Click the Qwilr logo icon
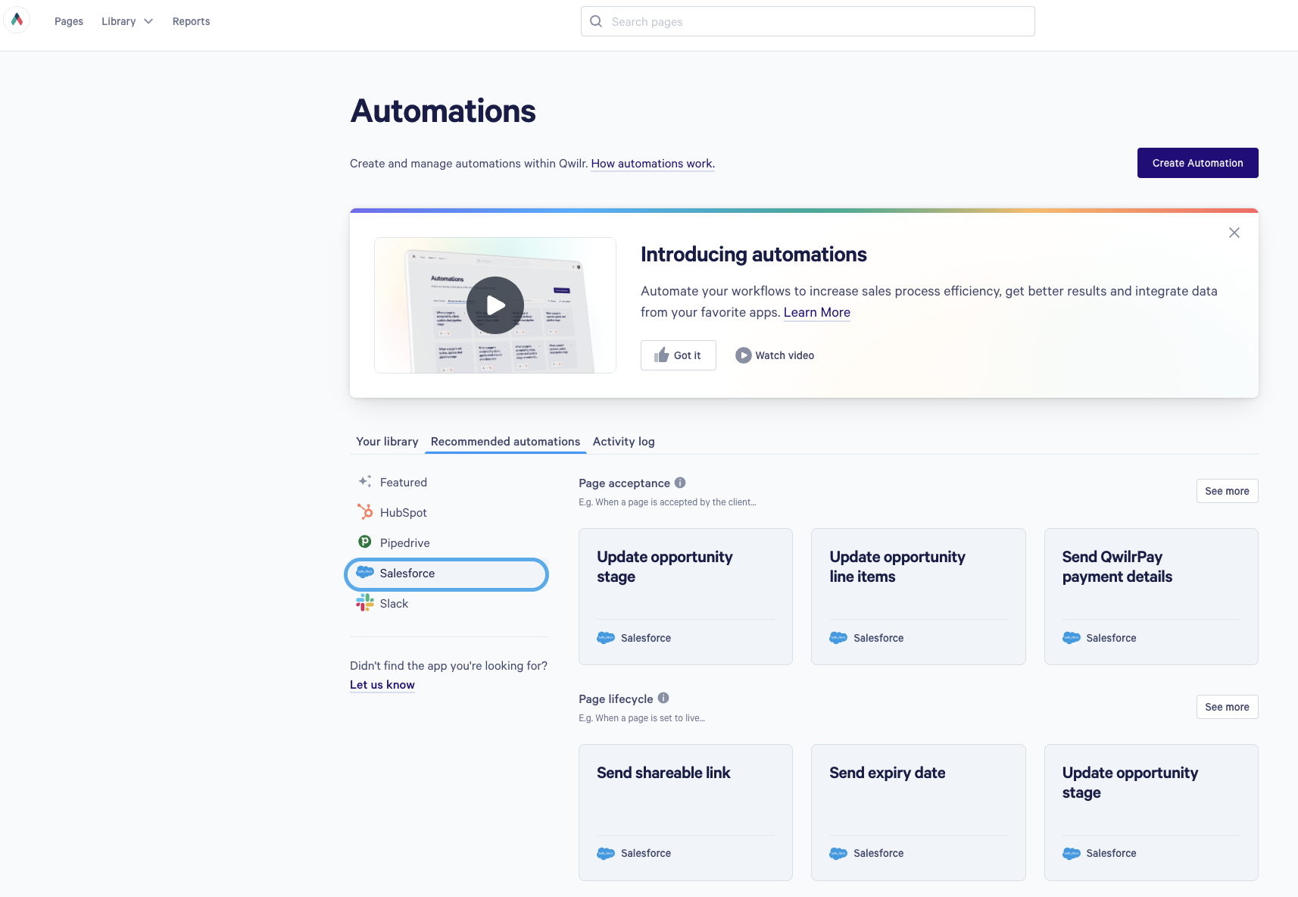 click(17, 20)
